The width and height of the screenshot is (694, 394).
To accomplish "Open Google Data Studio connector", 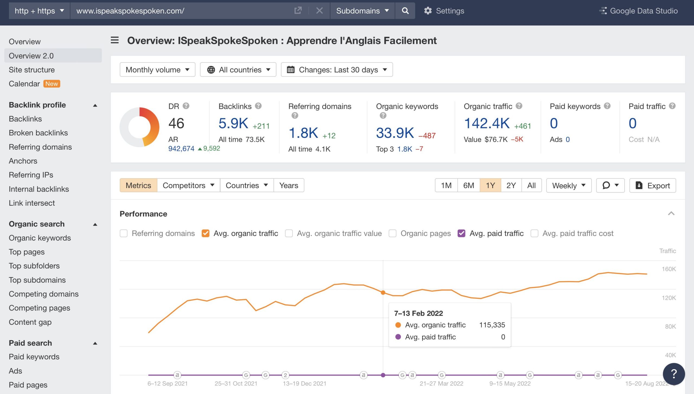I will pos(638,11).
